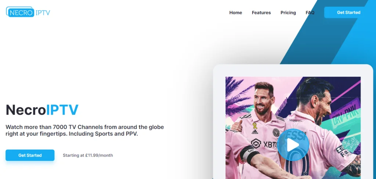Click Get Started beside the price text

pyautogui.click(x=30, y=155)
